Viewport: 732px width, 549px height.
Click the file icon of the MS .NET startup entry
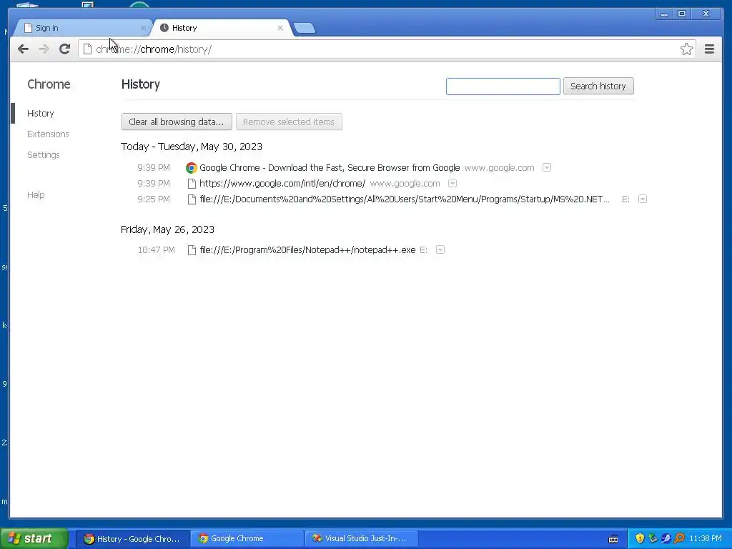[192, 199]
